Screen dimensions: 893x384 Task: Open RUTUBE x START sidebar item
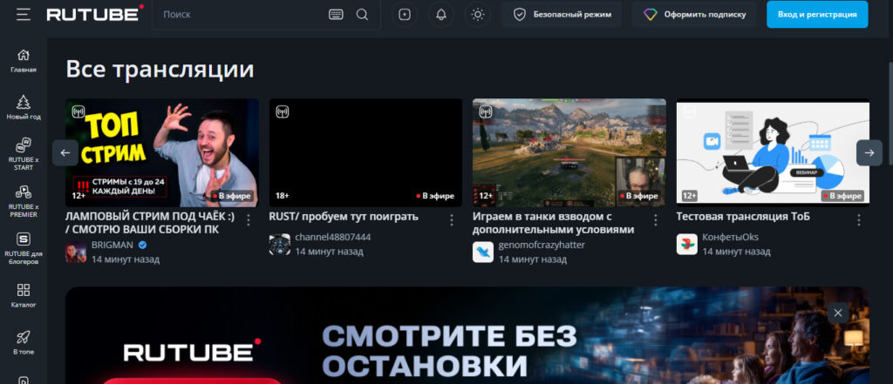[24, 153]
